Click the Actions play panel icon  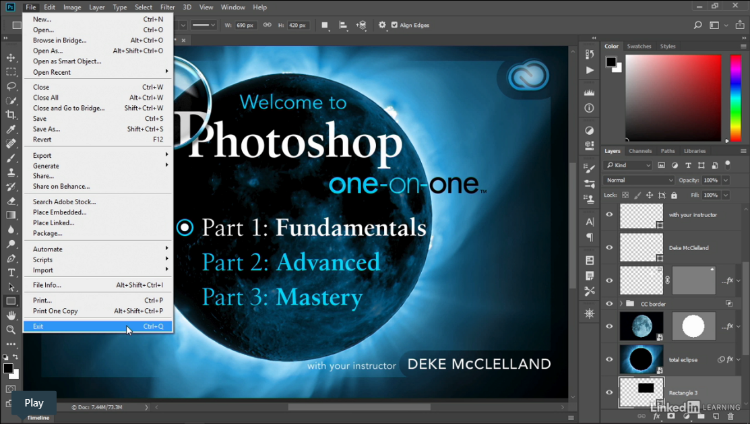(x=589, y=70)
